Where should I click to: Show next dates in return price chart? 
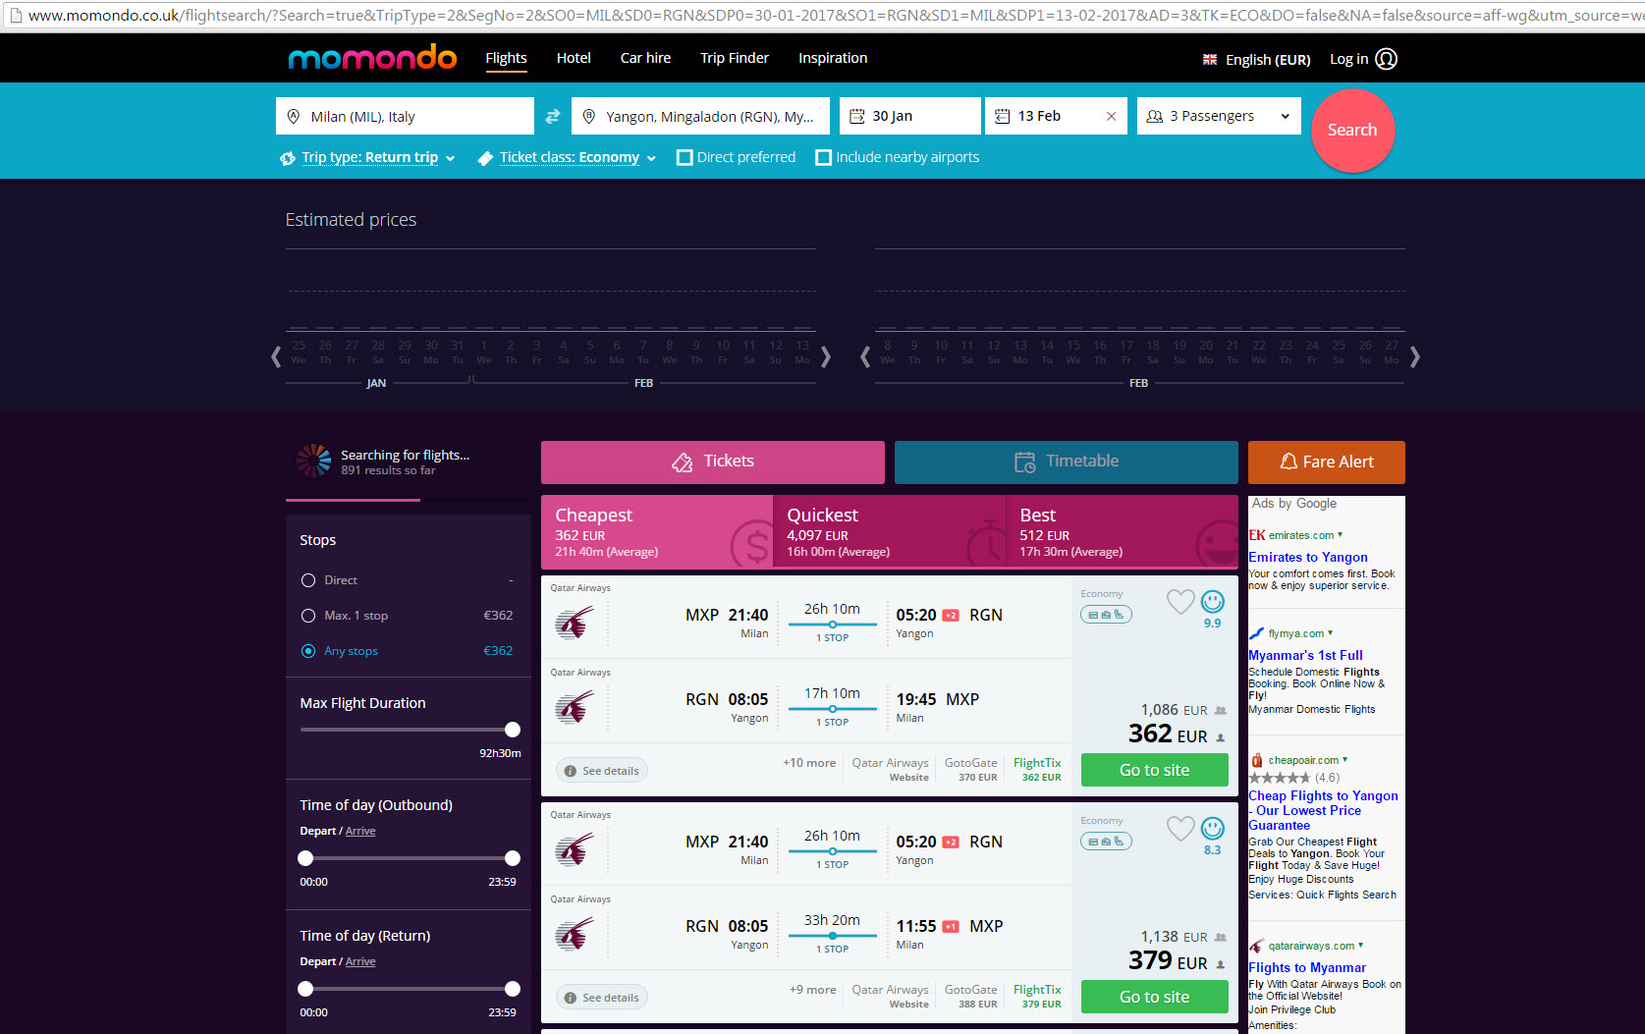pyautogui.click(x=1415, y=356)
